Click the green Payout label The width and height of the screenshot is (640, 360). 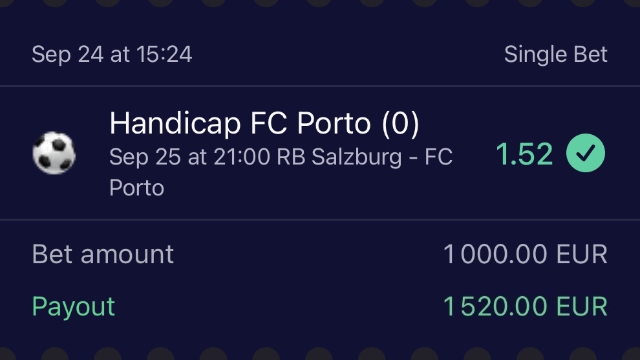coord(73,306)
